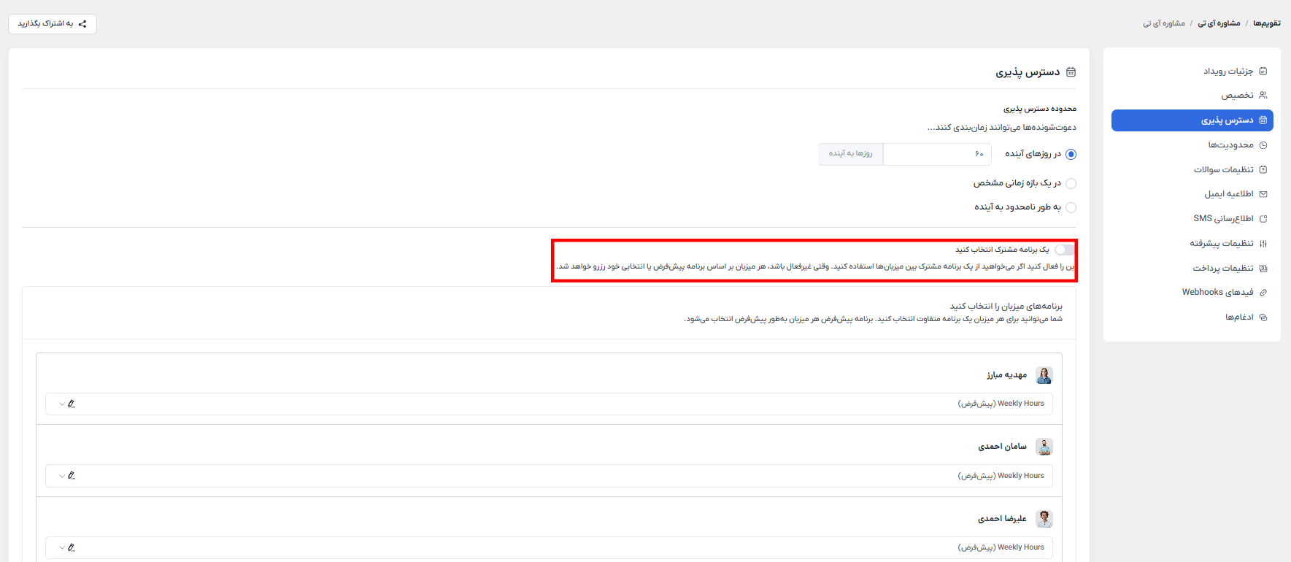Screen dimensions: 1291x562
Task: Click the envelope icon beside اطلاعیه ایمیل
Action: click(1263, 194)
